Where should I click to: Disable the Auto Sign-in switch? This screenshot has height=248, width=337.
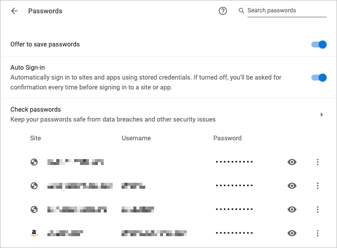click(319, 78)
